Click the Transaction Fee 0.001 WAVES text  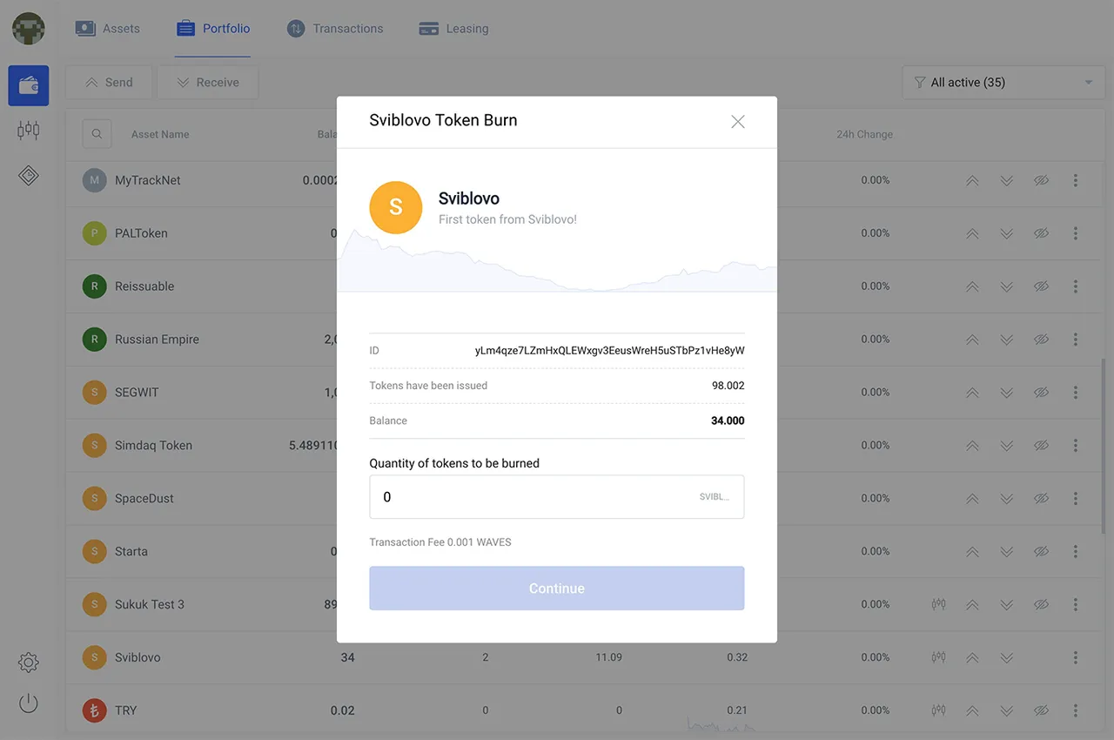tap(440, 542)
